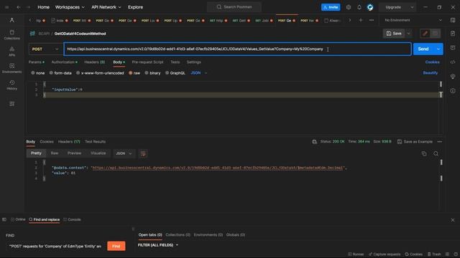Open the settings gear icon
Viewport: 460px width, 258px height.
pyautogui.click(x=348, y=7)
